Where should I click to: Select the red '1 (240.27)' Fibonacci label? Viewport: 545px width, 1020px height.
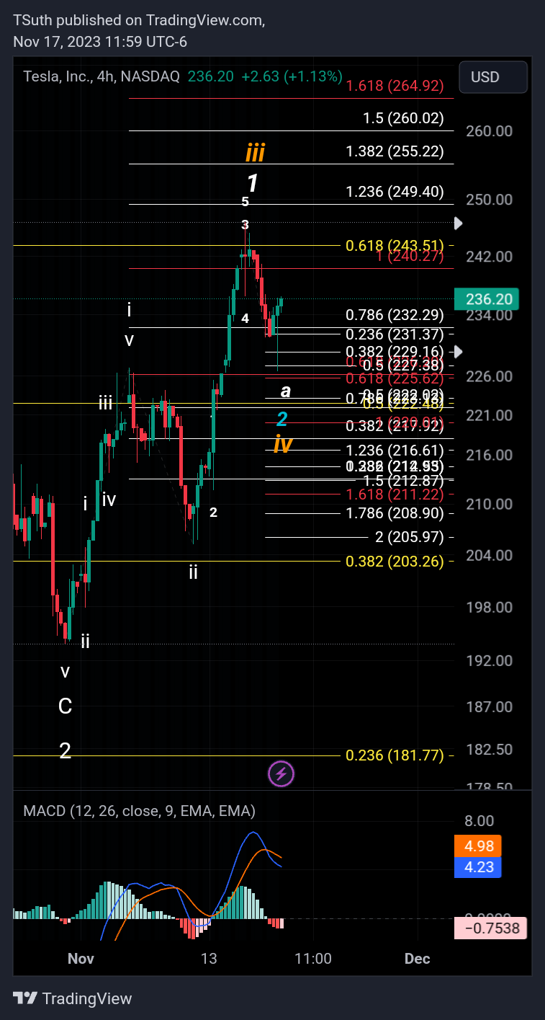click(410, 256)
